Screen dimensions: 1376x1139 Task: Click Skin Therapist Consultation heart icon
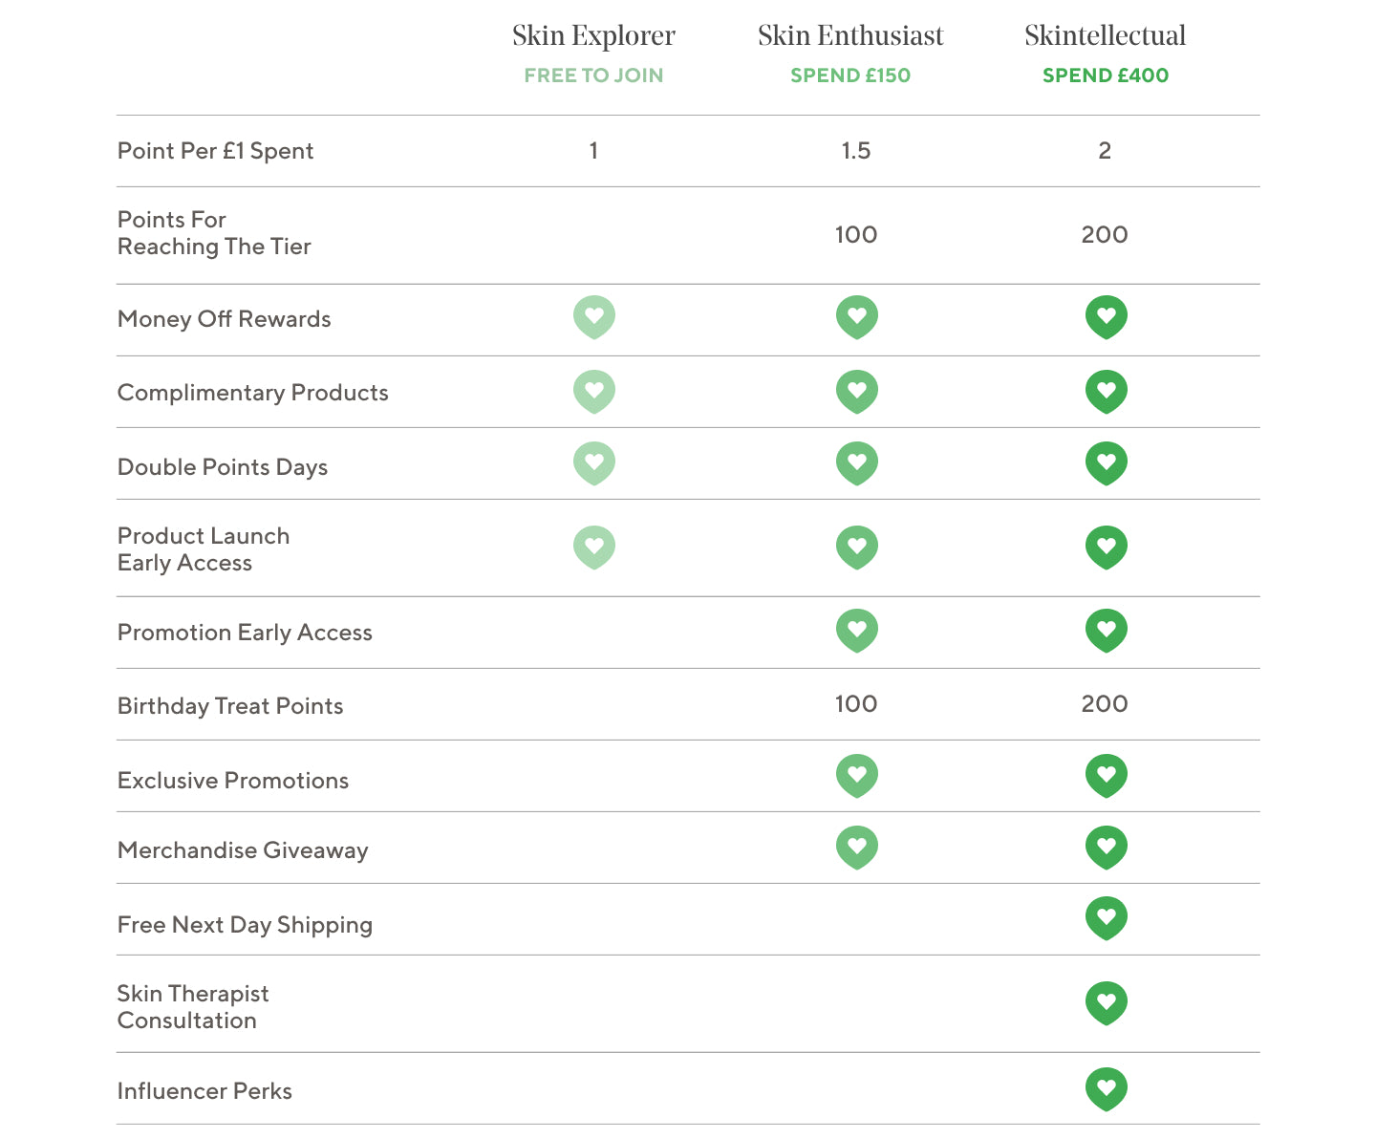click(x=1107, y=1003)
